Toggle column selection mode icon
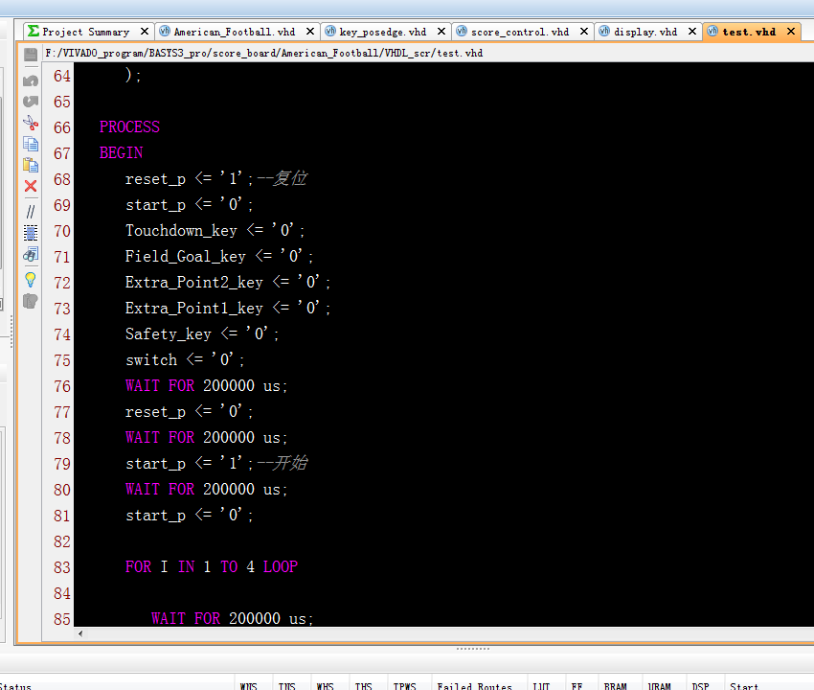This screenshot has height=690, width=814. click(x=31, y=233)
